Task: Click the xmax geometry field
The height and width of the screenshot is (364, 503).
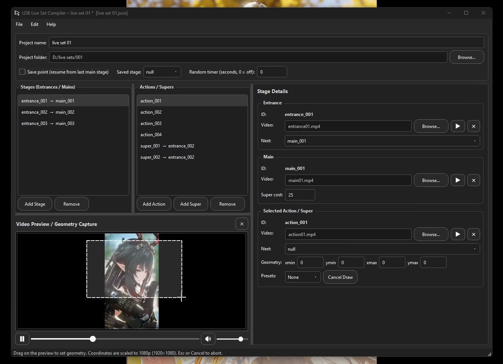Action: (x=392, y=263)
